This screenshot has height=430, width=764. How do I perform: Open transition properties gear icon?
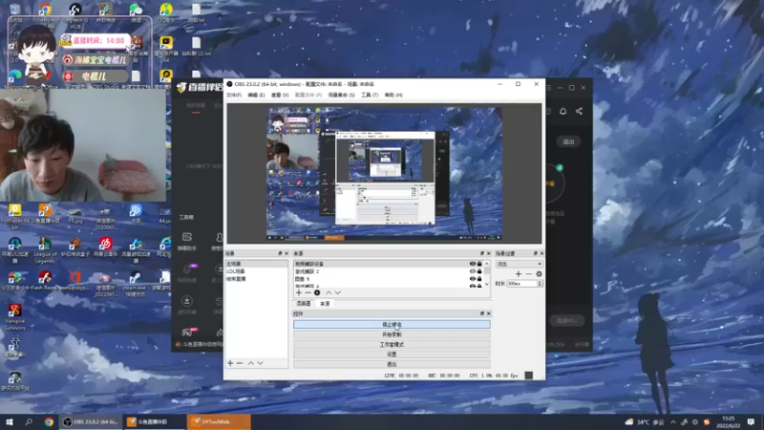[x=539, y=274]
